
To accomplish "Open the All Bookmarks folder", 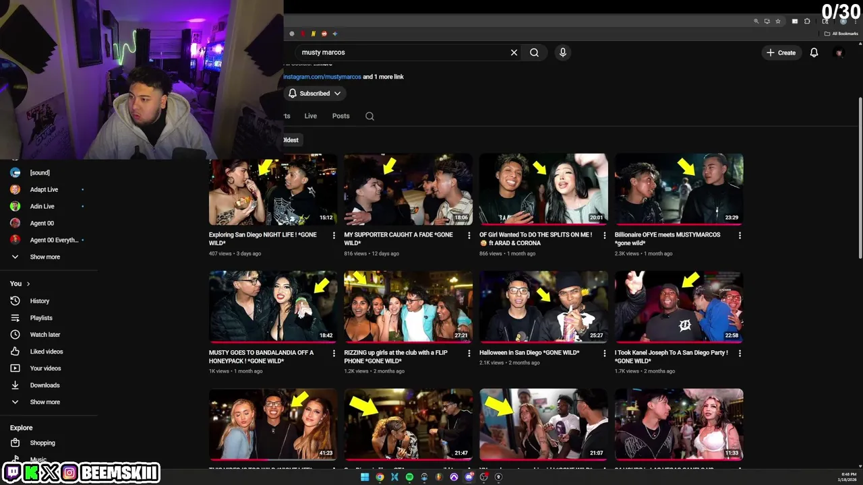I will (x=841, y=34).
